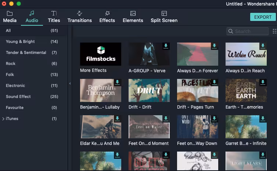Download the Feet on...Way Down track

coord(214,119)
